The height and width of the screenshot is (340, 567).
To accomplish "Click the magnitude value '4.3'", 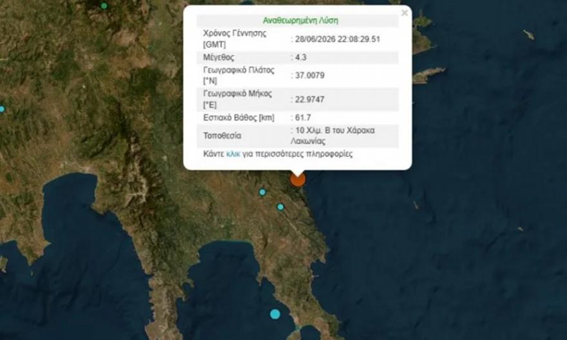I will click(300, 57).
